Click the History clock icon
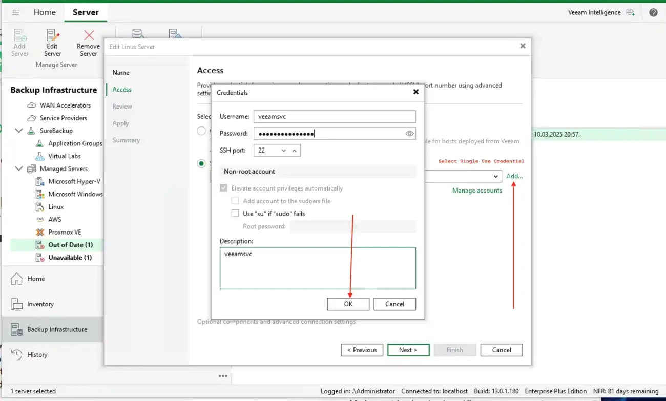The height and width of the screenshot is (401, 666). pos(17,354)
